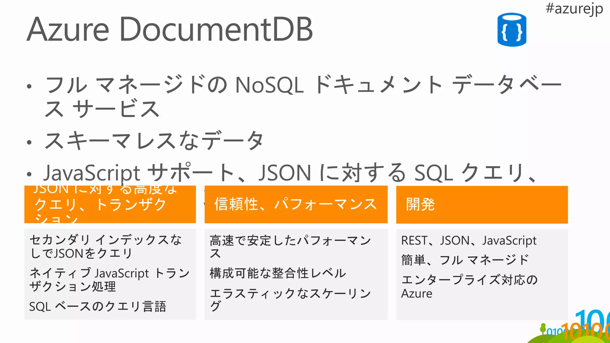This screenshot has height=343, width=610.
Task: Select the フル マネージドの NoSQL bullet text
Action: tap(303, 96)
